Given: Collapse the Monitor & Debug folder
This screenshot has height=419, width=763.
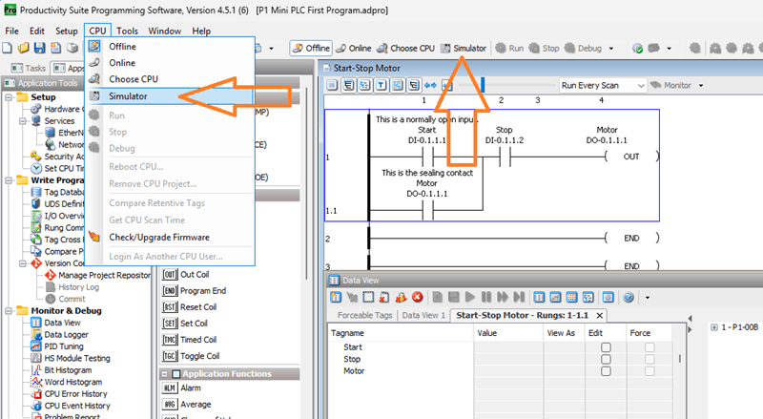Looking at the screenshot, I should tap(9, 311).
